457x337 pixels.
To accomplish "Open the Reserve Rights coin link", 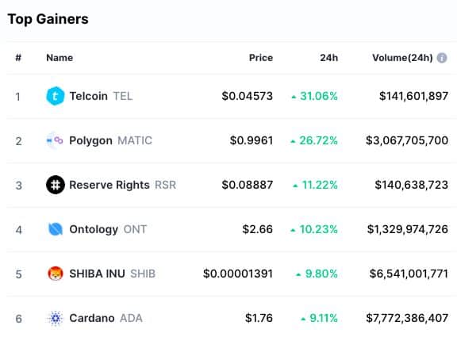I will pos(122,185).
